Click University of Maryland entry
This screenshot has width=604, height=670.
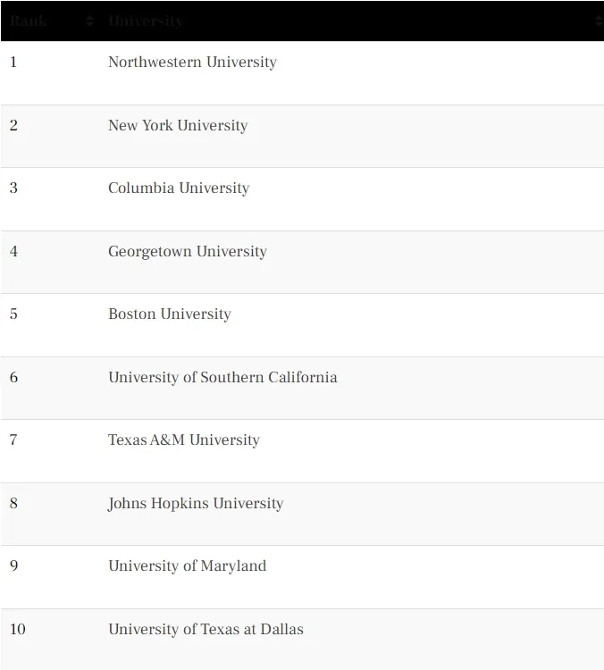[x=188, y=566]
